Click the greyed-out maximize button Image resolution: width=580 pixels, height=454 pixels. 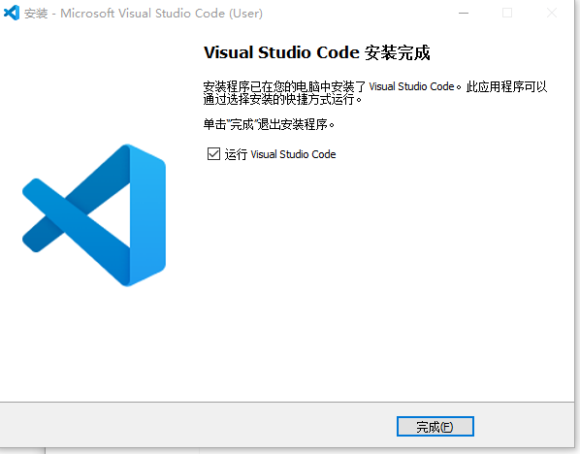pyautogui.click(x=507, y=13)
